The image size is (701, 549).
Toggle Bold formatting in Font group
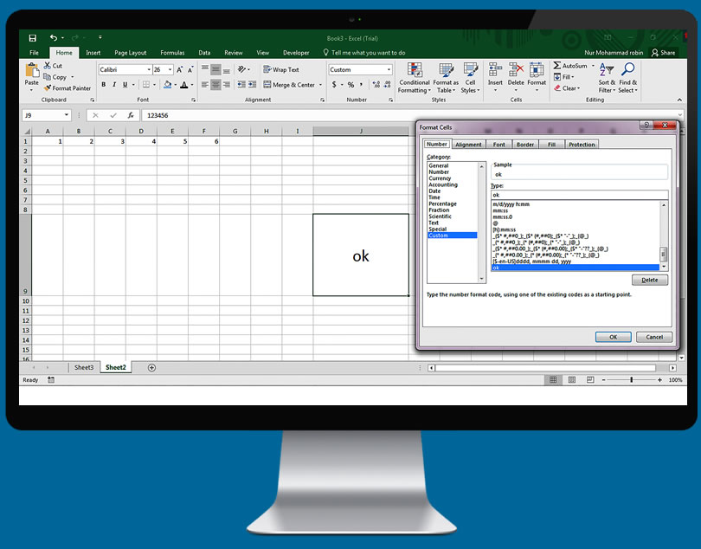(103, 85)
